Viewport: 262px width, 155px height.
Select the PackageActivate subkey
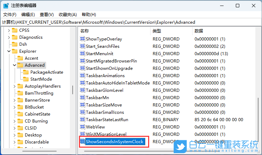(46, 72)
